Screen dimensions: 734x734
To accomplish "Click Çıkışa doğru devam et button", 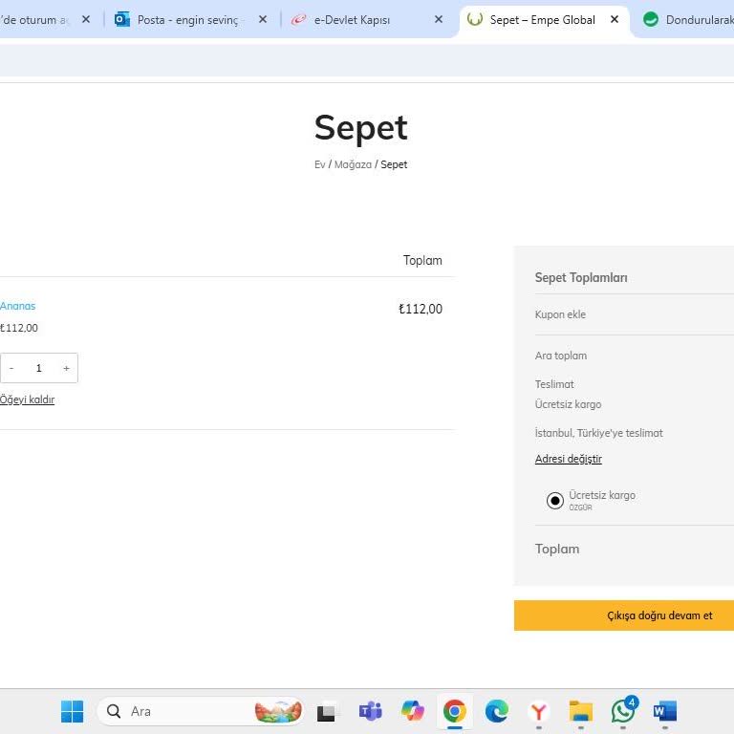I will 624,615.
